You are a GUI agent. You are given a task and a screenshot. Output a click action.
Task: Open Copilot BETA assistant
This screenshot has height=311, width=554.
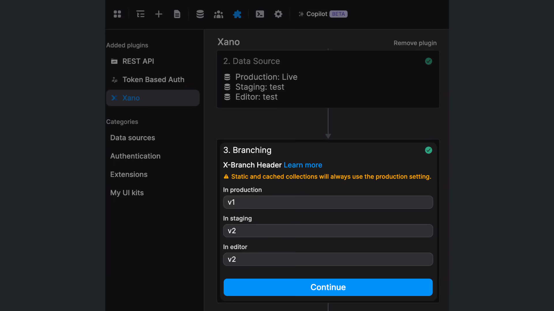[x=323, y=14]
